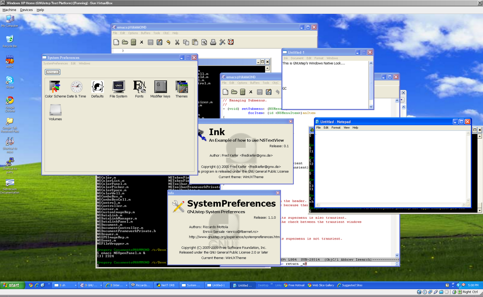Click the Help lifesaver icon in emacs toolbar
The height and width of the screenshot is (297, 483).
tap(231, 42)
